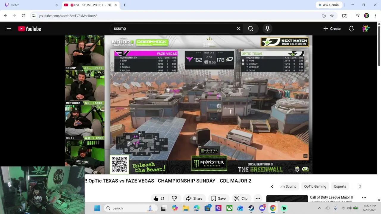Open the Chrome profile avatar

366,16
